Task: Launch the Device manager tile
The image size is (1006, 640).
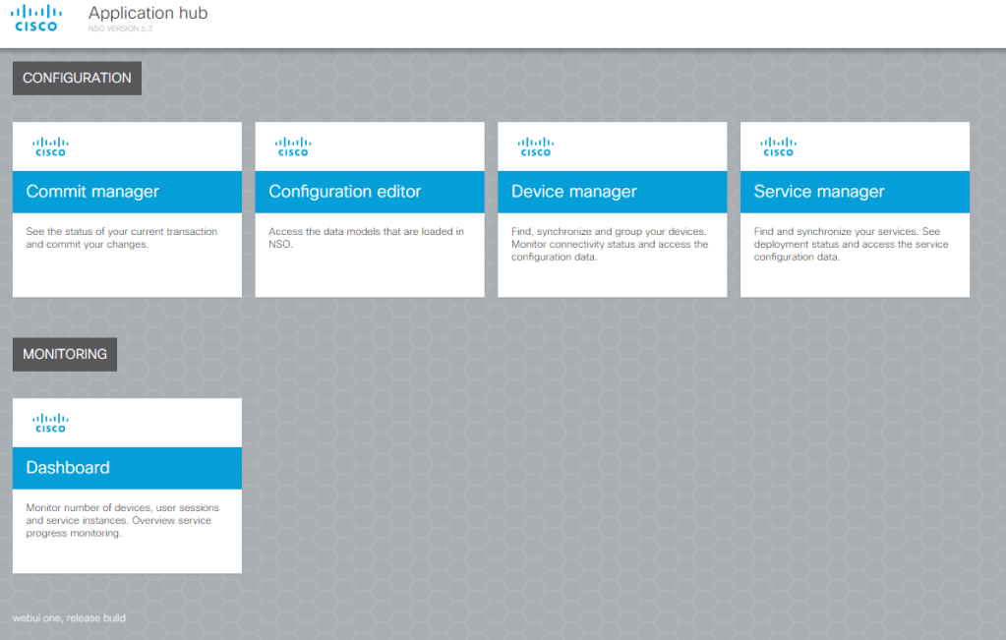Action: point(574,192)
